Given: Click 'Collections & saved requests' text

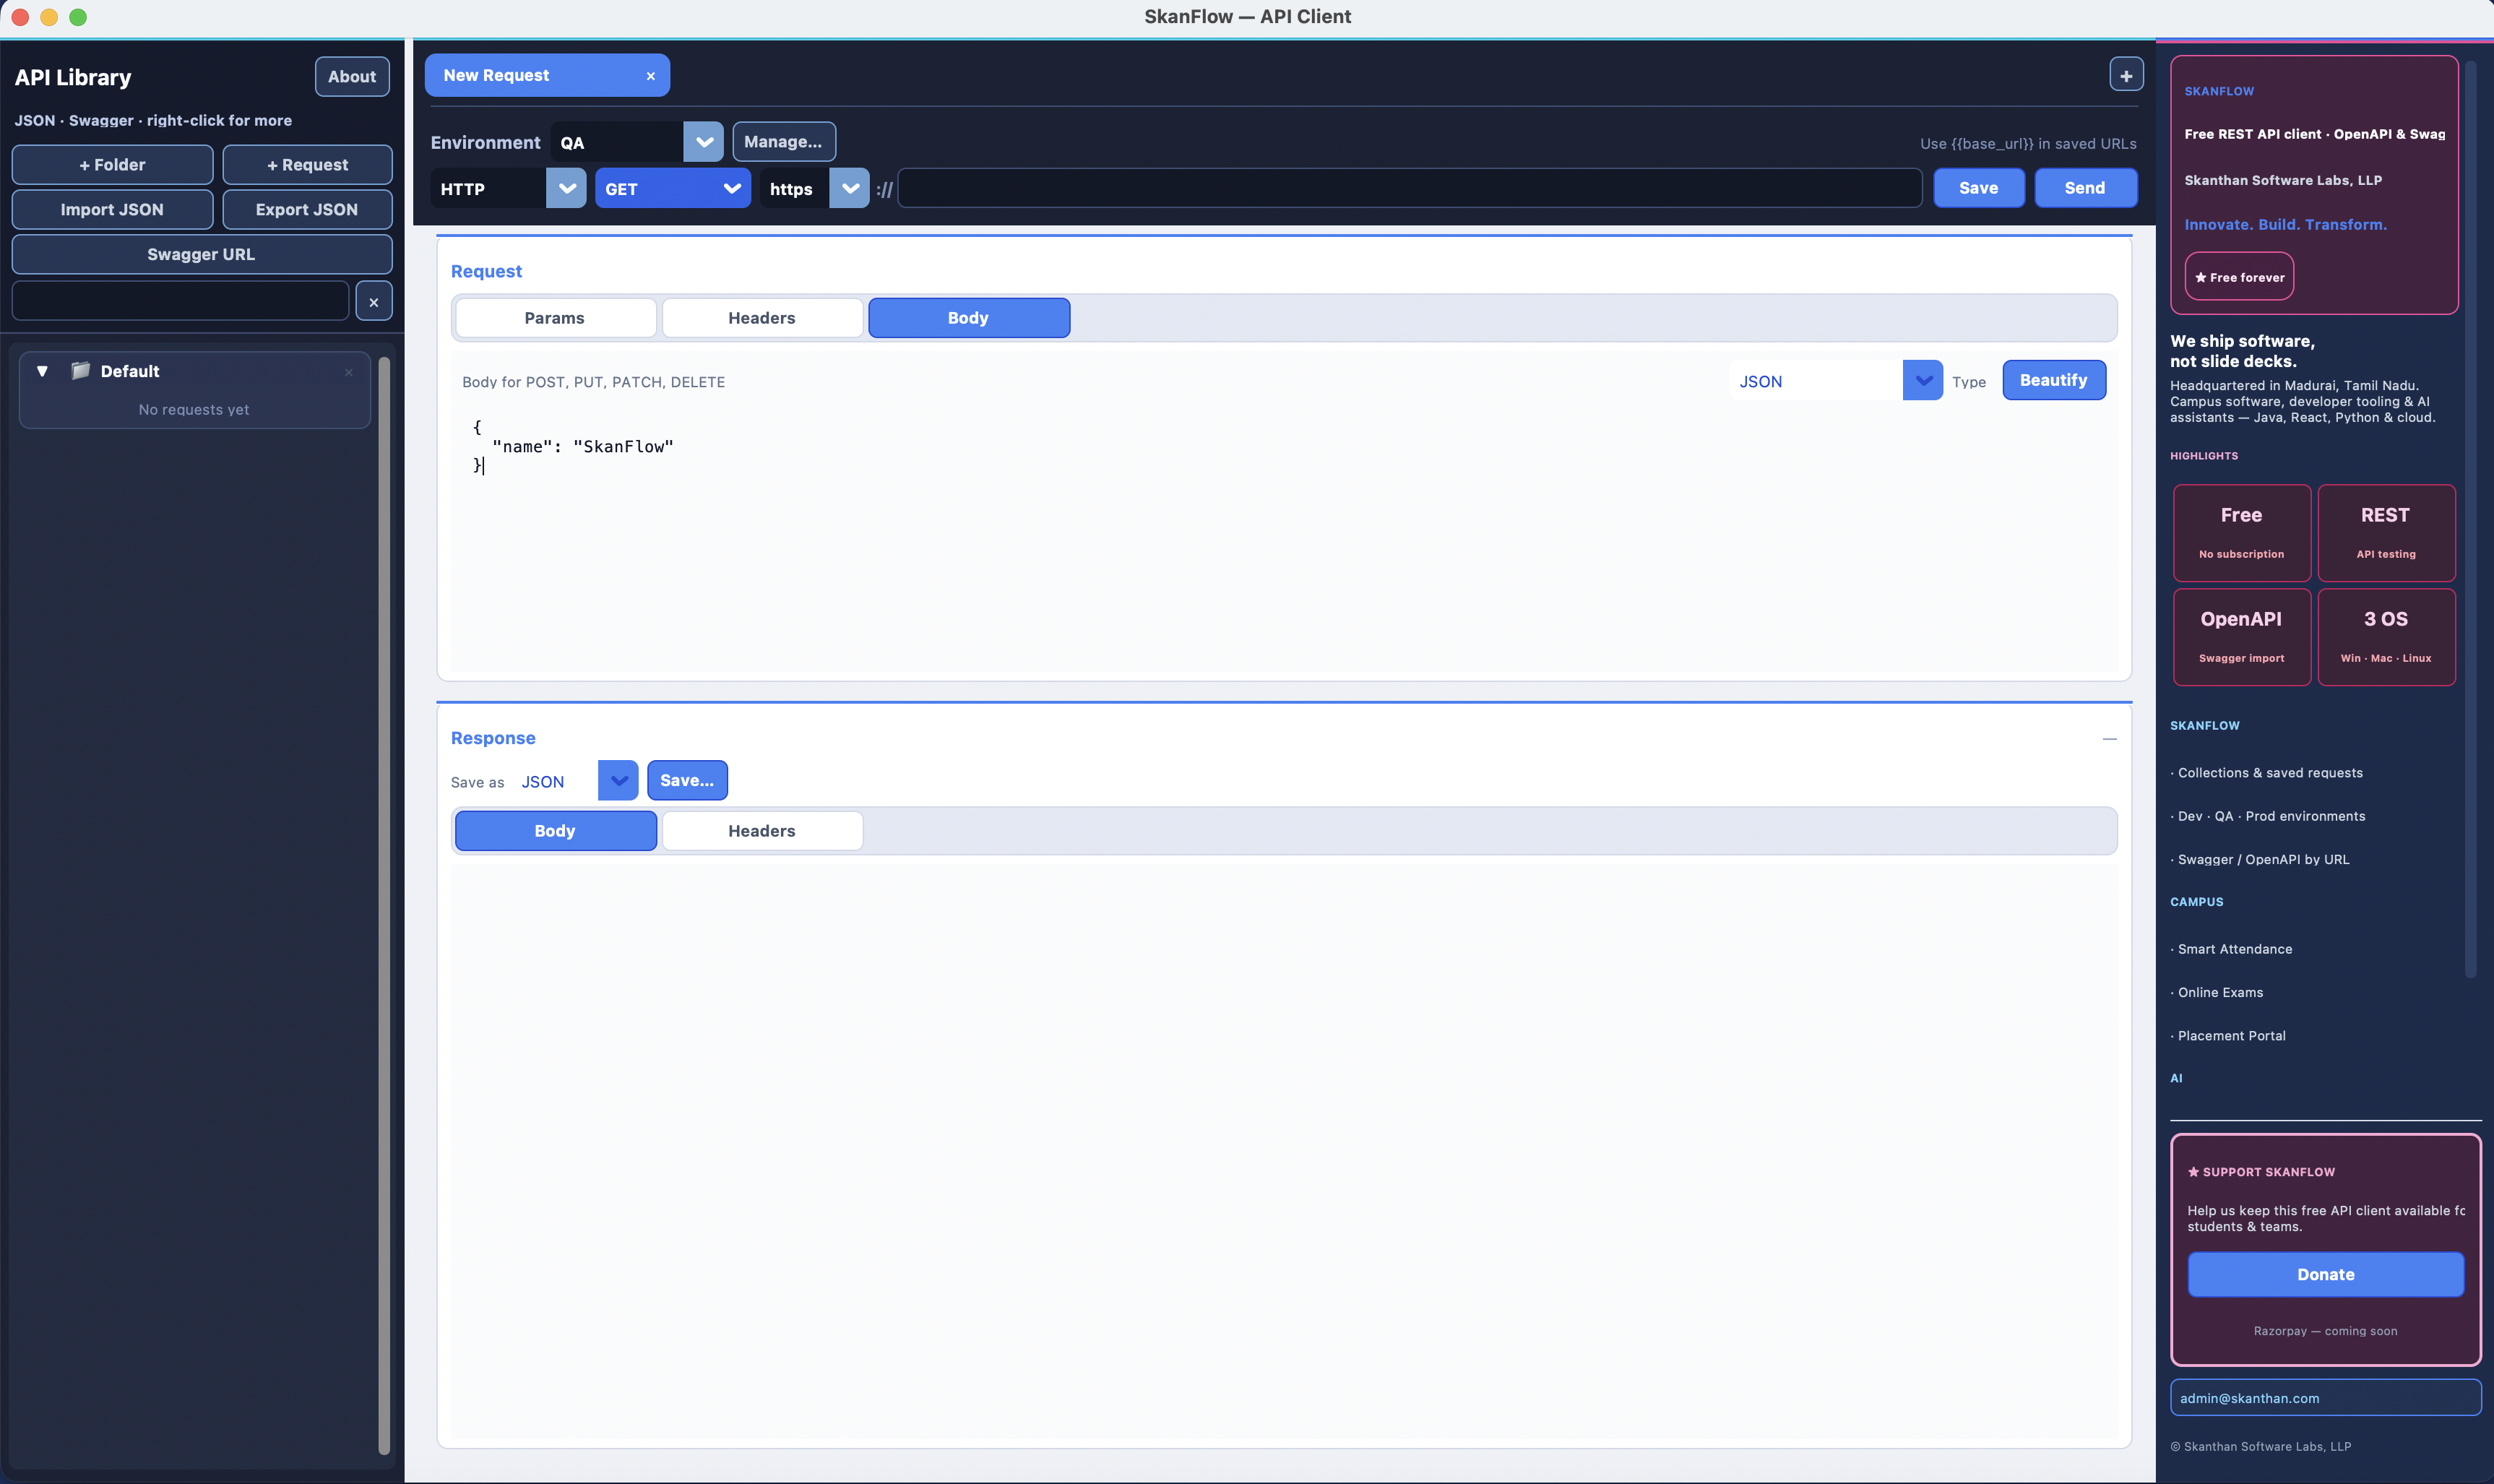Looking at the screenshot, I should 2270,773.
